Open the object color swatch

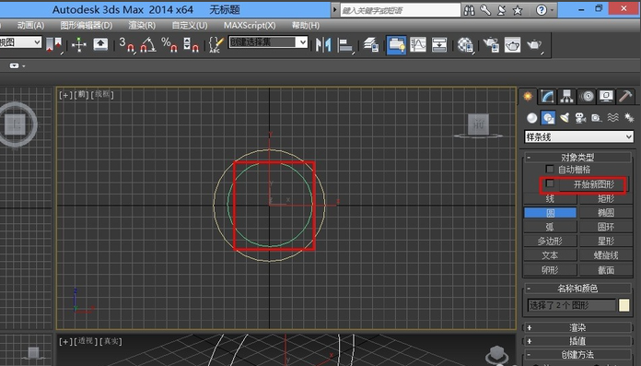coord(624,305)
